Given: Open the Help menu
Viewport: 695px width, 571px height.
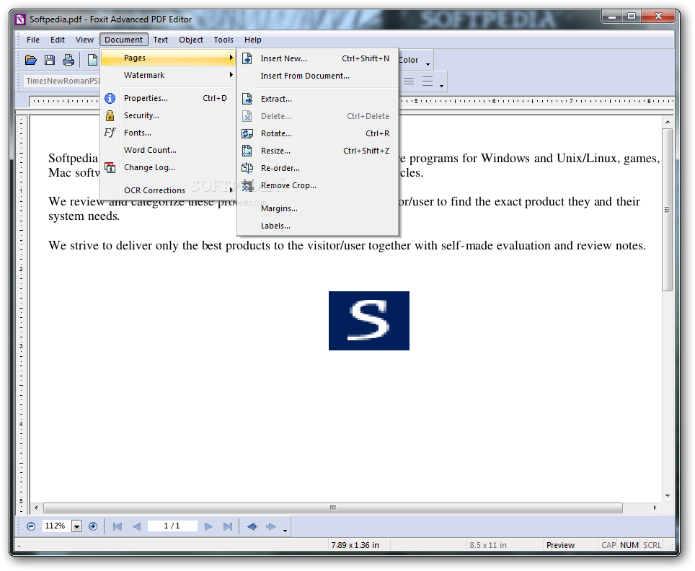Looking at the screenshot, I should click(x=252, y=40).
